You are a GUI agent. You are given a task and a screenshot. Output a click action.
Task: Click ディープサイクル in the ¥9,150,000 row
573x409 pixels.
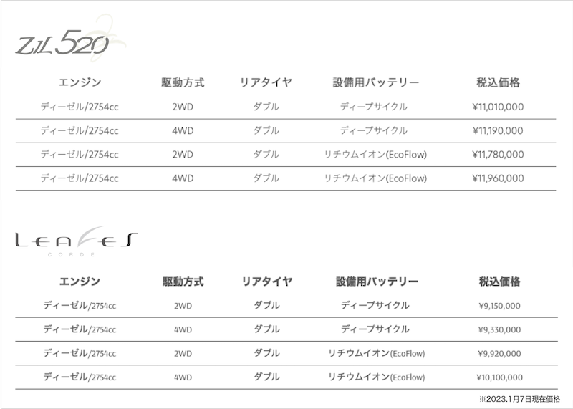click(x=375, y=306)
